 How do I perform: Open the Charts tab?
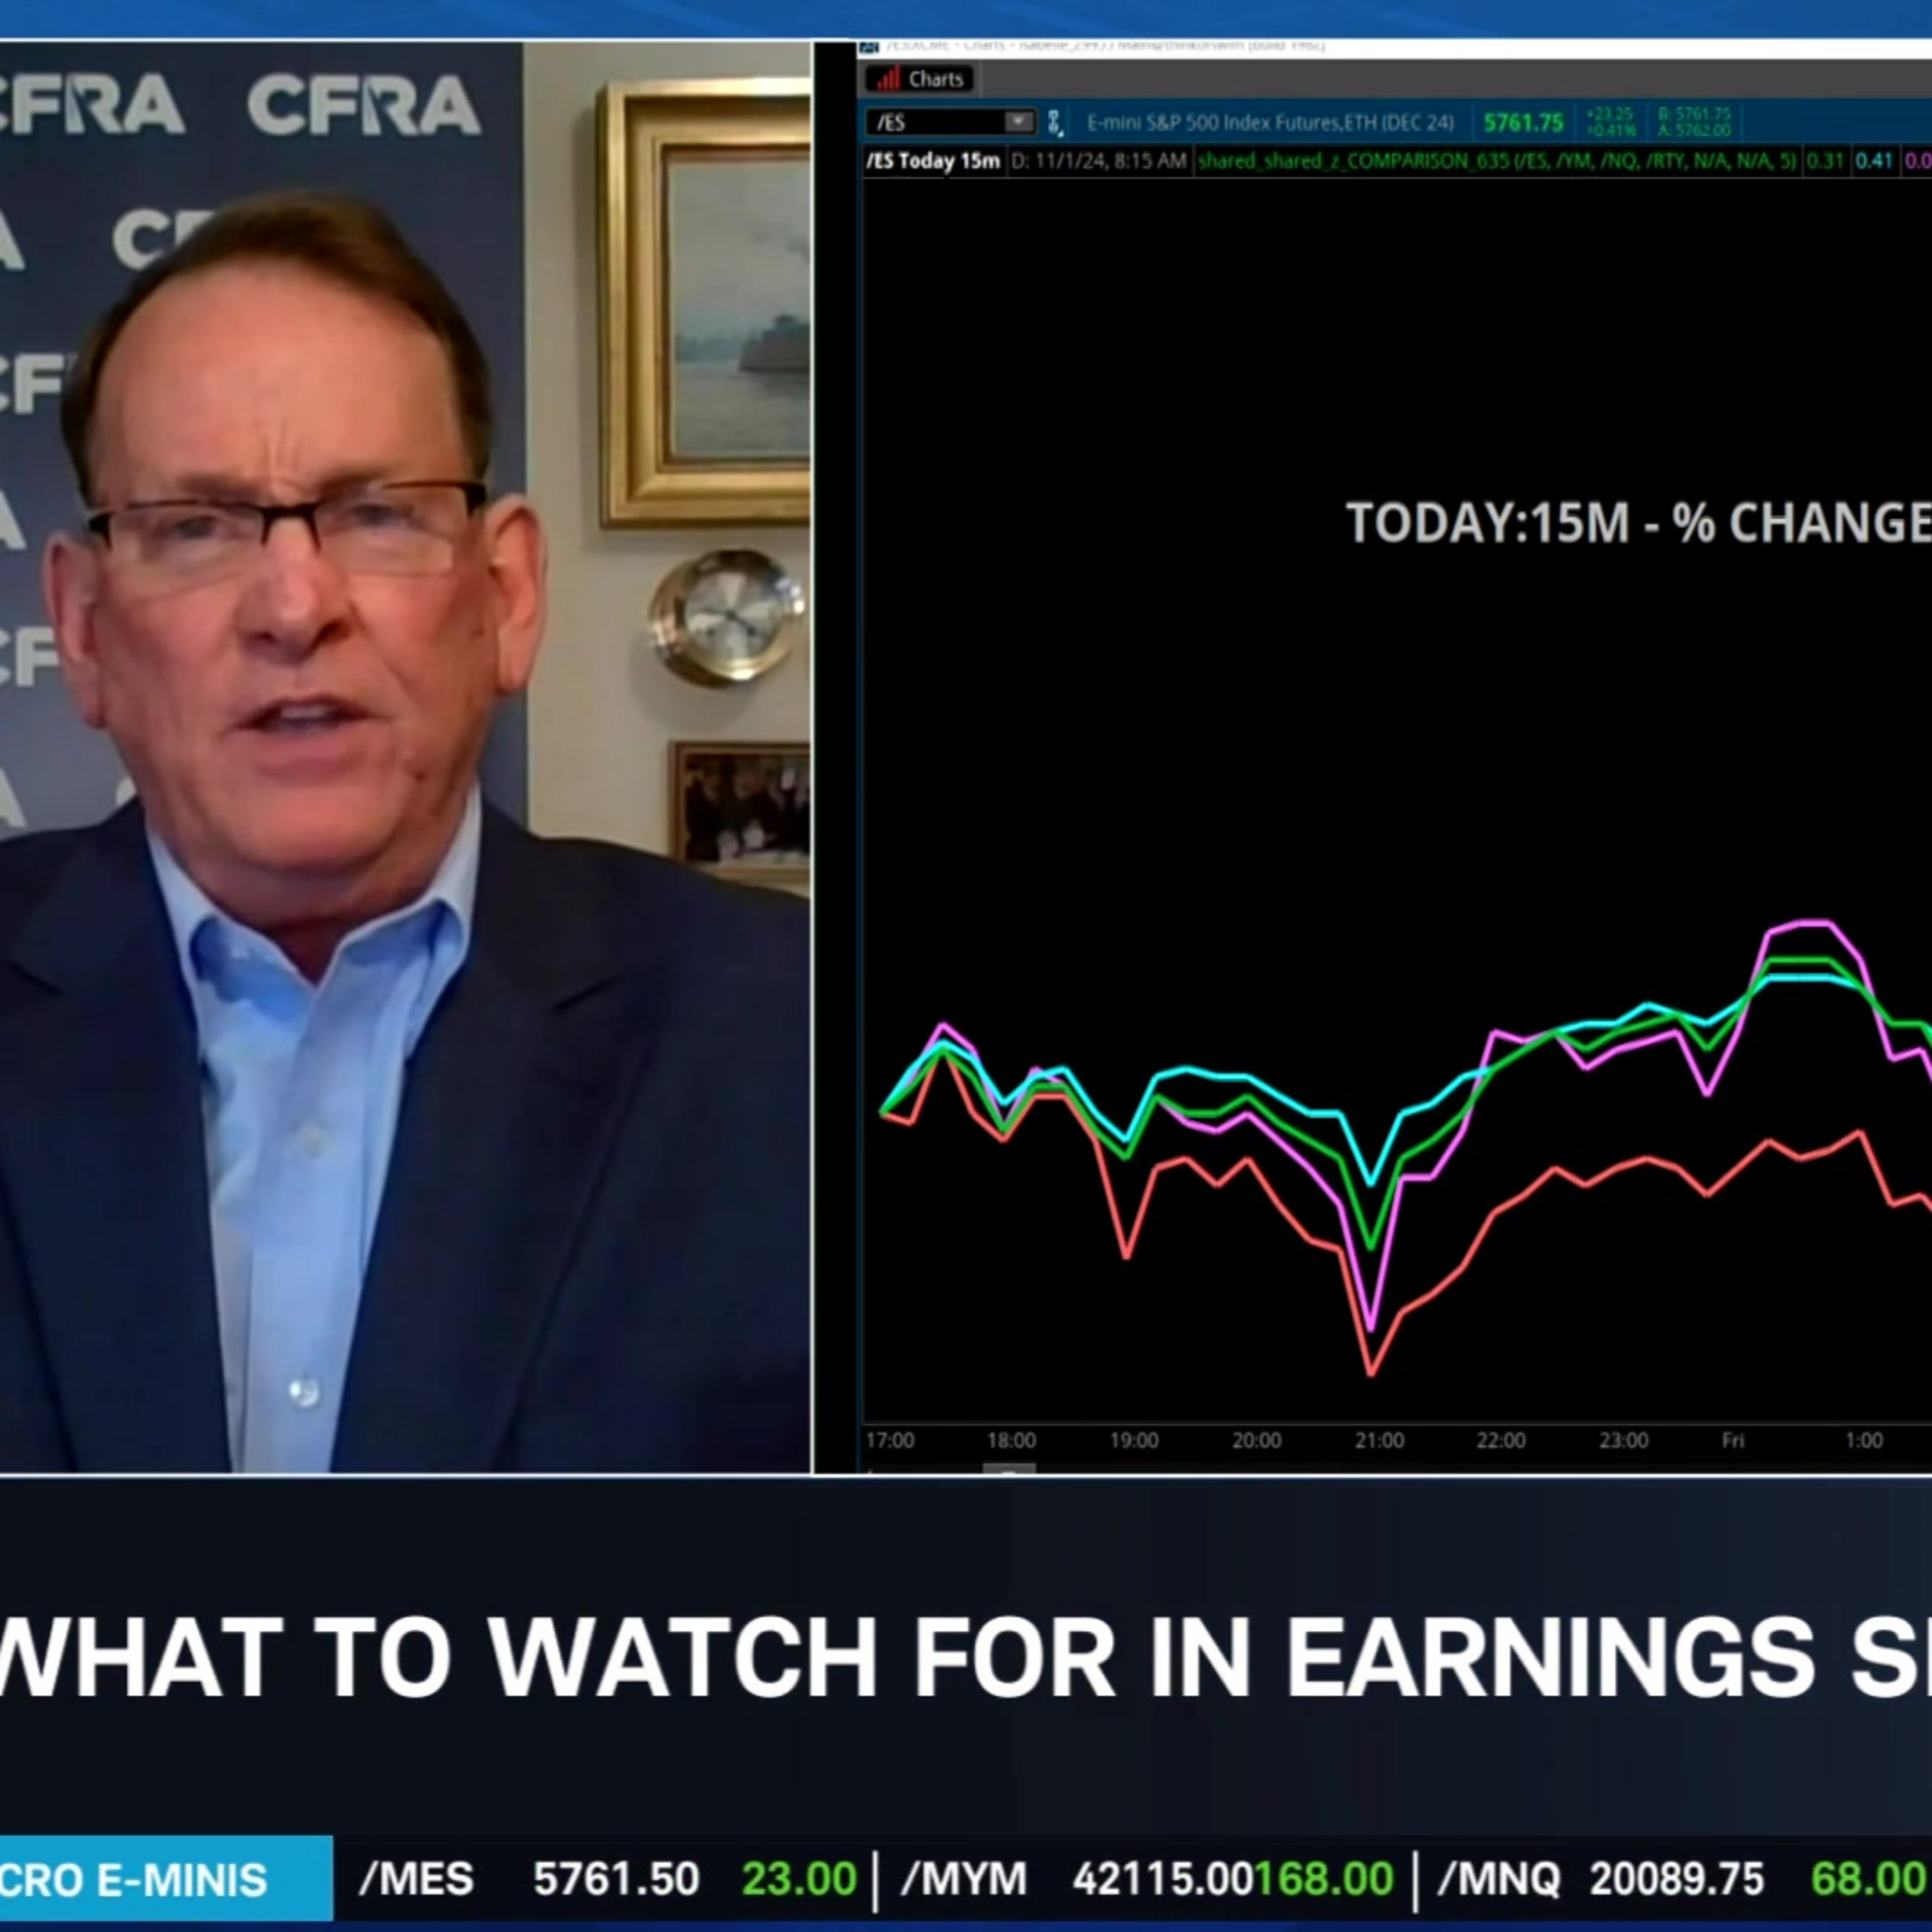click(920, 79)
